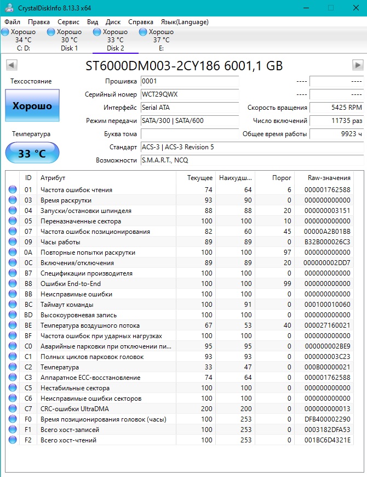This screenshot has height=477, width=367.
Task: Click the empty Буква тома field
Action: coord(190,134)
